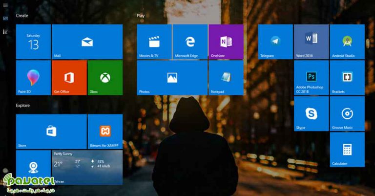Open the Xbox tile
Image resolution: width=375 pixels, height=196 pixels.
point(105,78)
